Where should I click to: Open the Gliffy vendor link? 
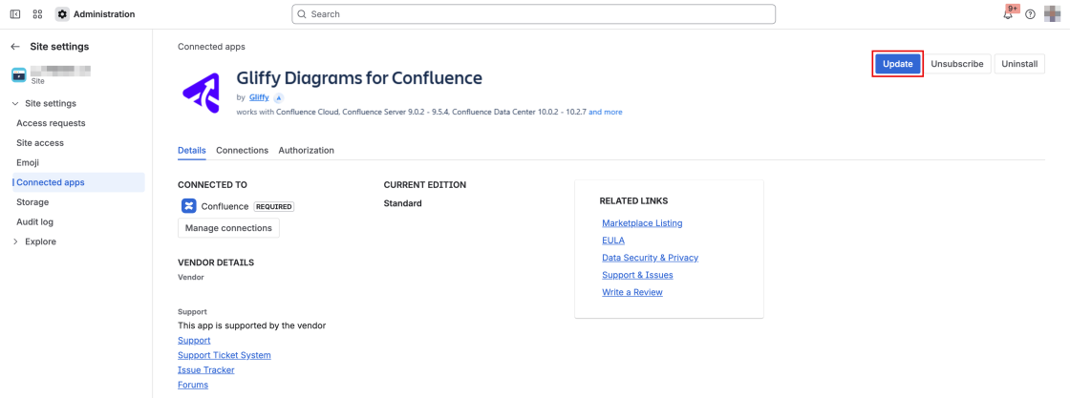click(x=259, y=97)
